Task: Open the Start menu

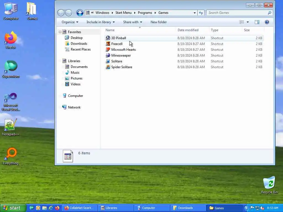Action: 13,208
